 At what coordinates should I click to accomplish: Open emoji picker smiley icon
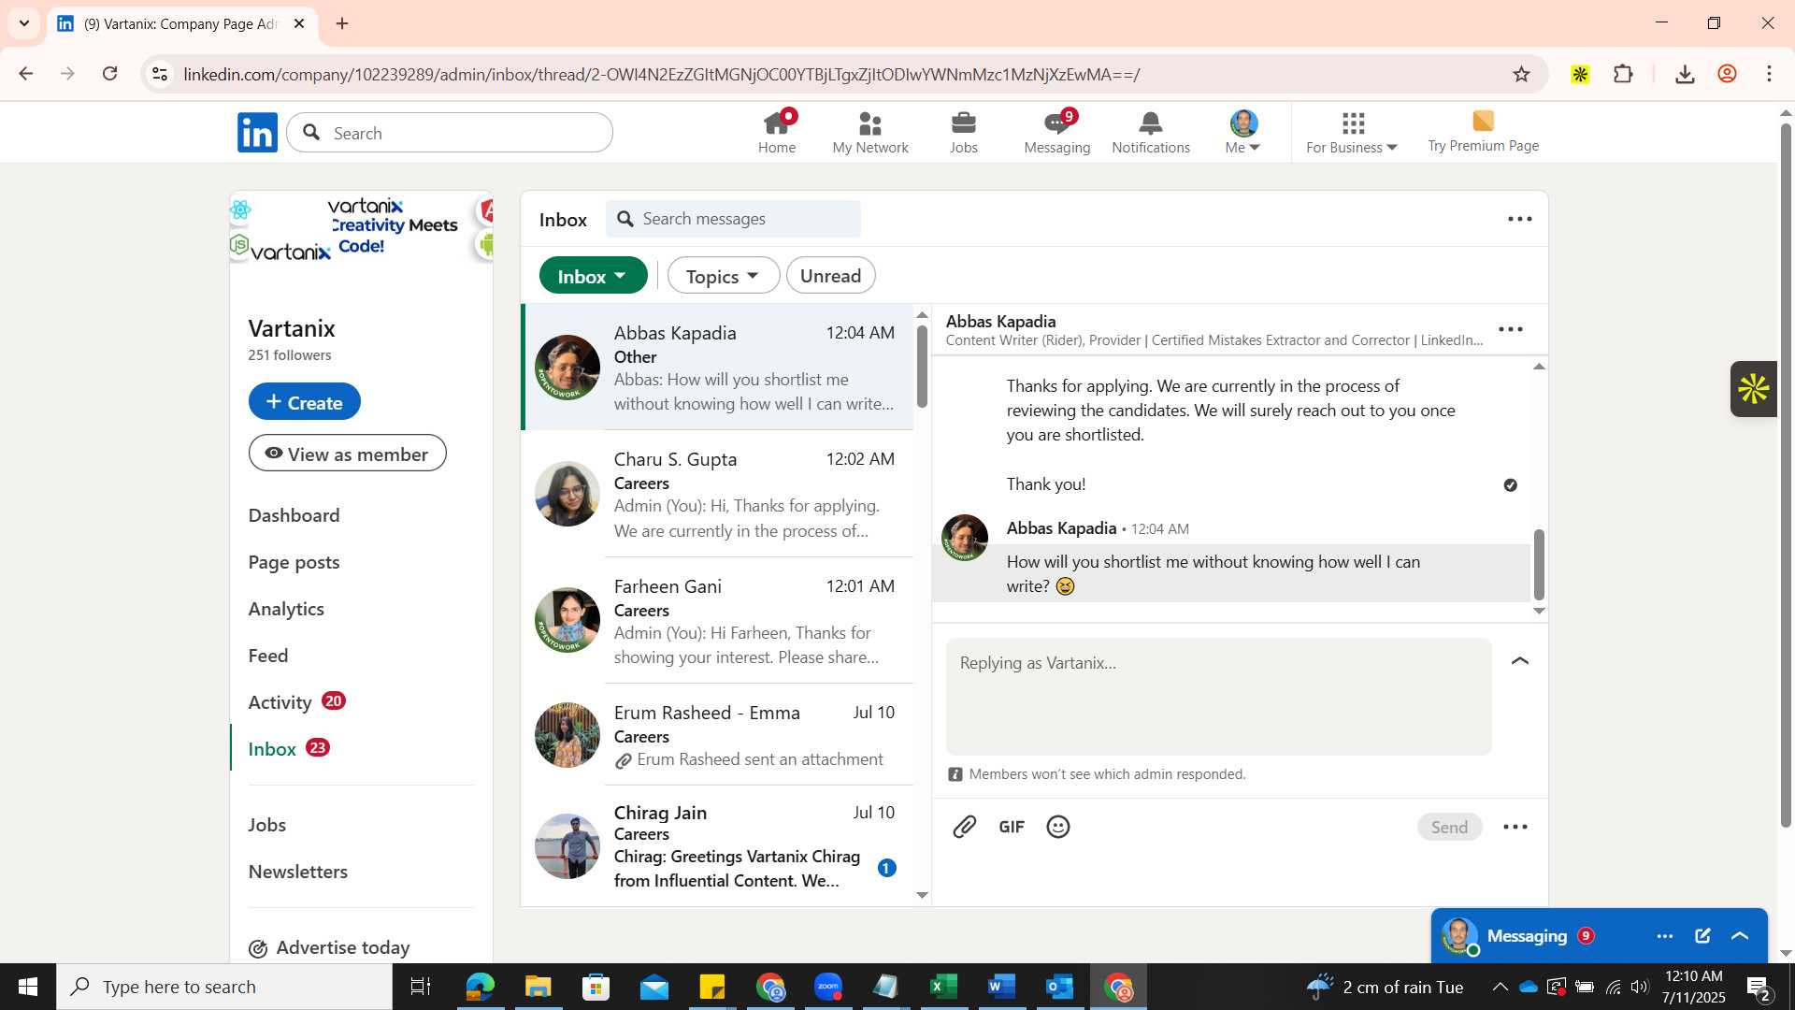(1058, 827)
